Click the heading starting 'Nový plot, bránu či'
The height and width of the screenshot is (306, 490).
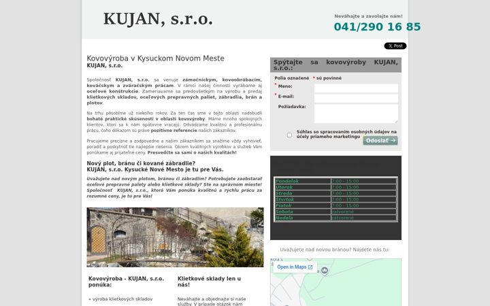pos(155,167)
